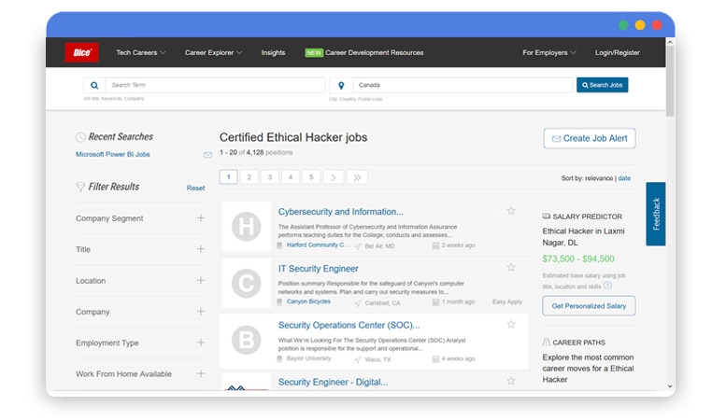Image resolution: width=712 pixels, height=420 pixels.
Task: Reset the filter results
Action: pyautogui.click(x=195, y=188)
